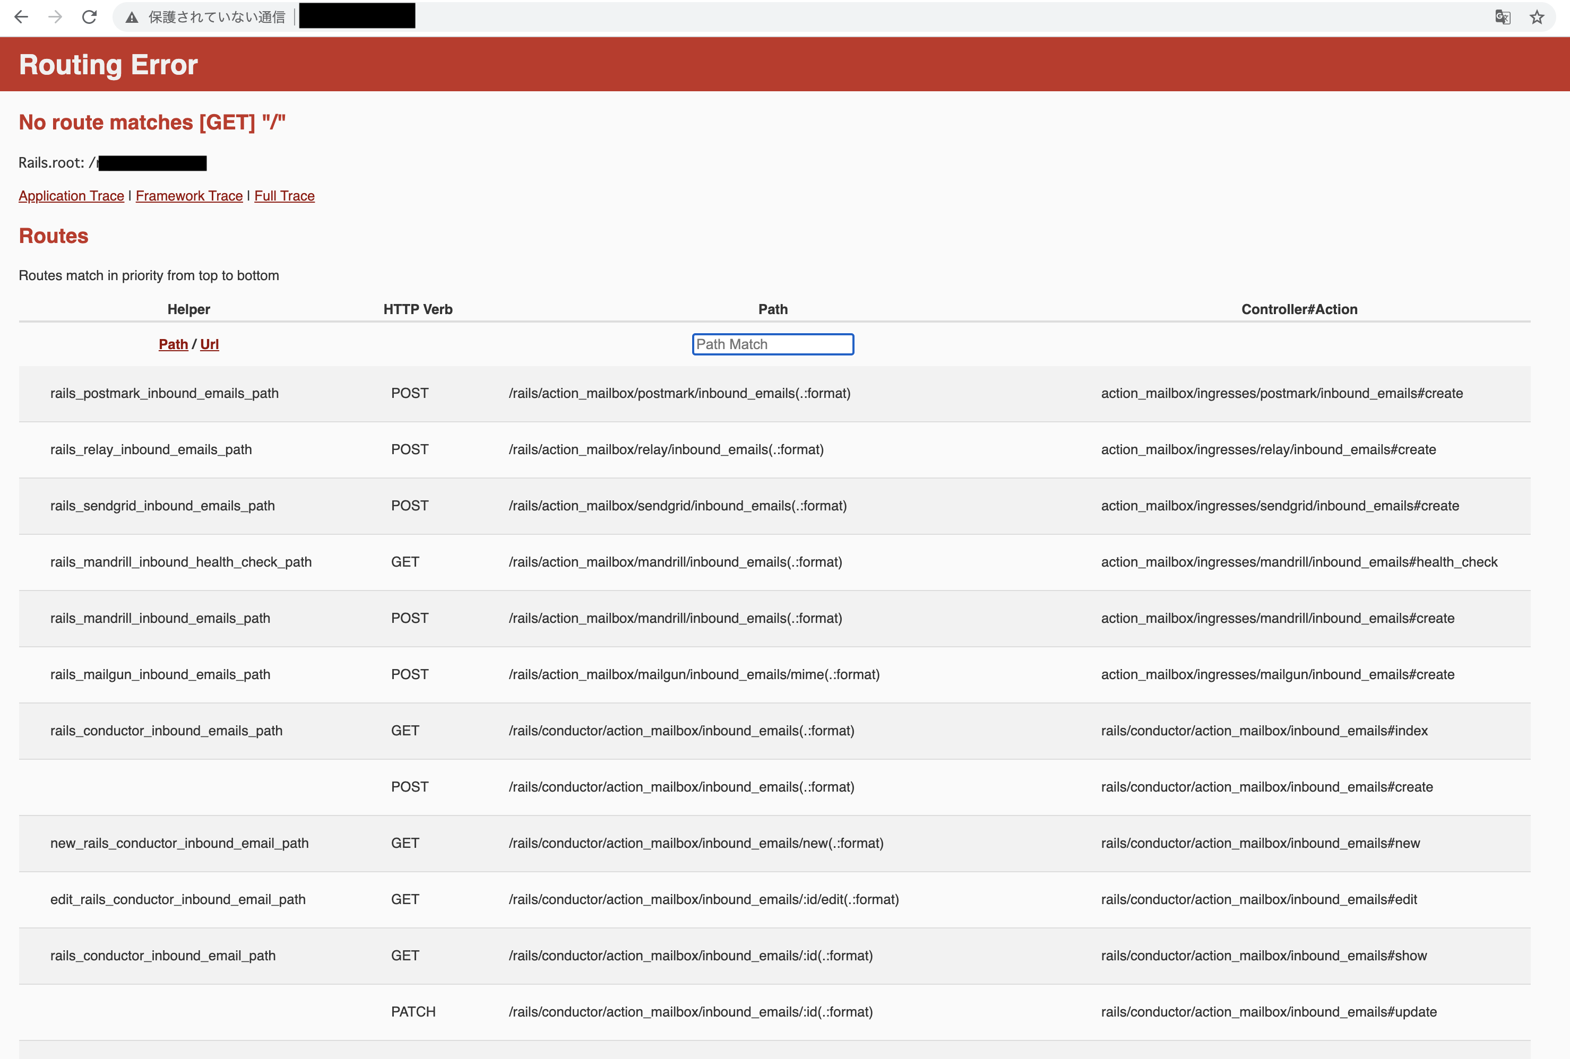The height and width of the screenshot is (1059, 1570).
Task: Bookmark the page with the star icon
Action: click(x=1537, y=17)
